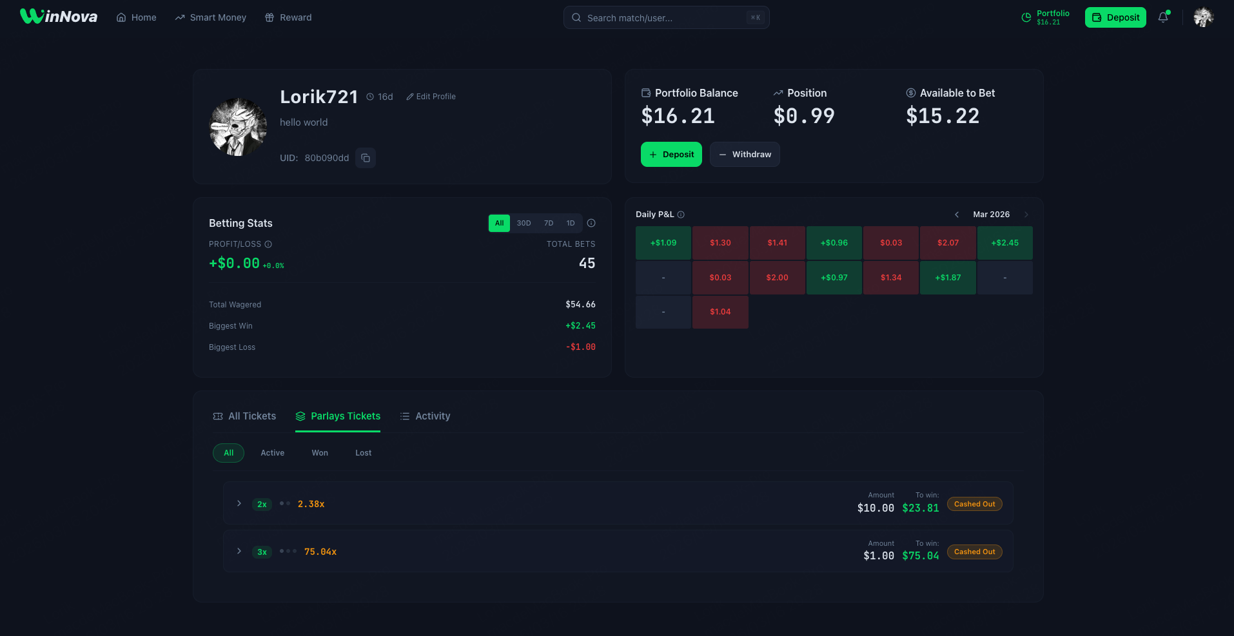The height and width of the screenshot is (636, 1234).
Task: Click the Edit Profile link
Action: [431, 97]
